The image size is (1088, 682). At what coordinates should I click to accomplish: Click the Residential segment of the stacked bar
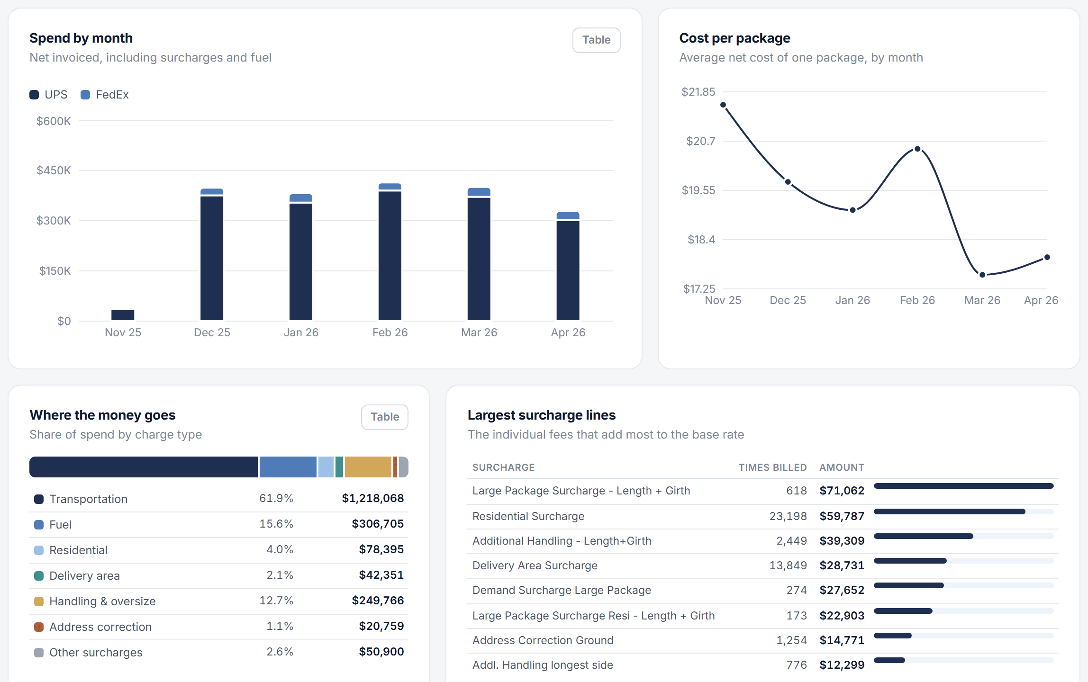pyautogui.click(x=326, y=467)
